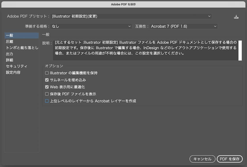Expand the 準拠する規格 dropdown
Viewport: 247px width, 167px height.
91,26
